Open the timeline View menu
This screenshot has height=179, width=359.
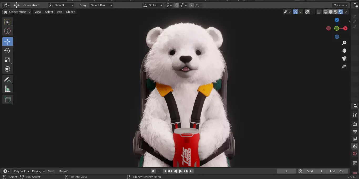click(51, 171)
